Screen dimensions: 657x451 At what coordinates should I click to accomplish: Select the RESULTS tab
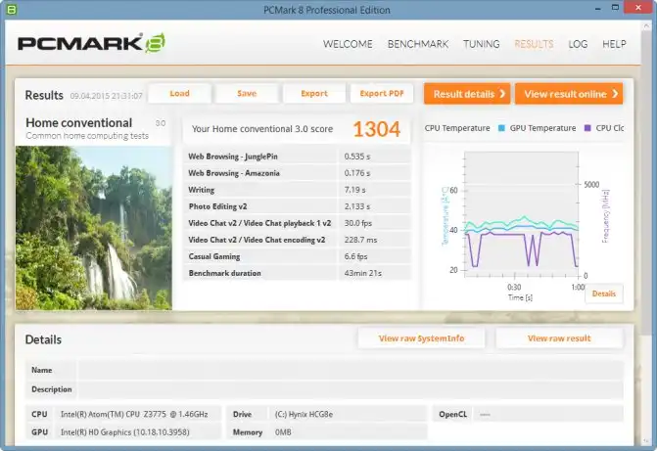point(534,44)
